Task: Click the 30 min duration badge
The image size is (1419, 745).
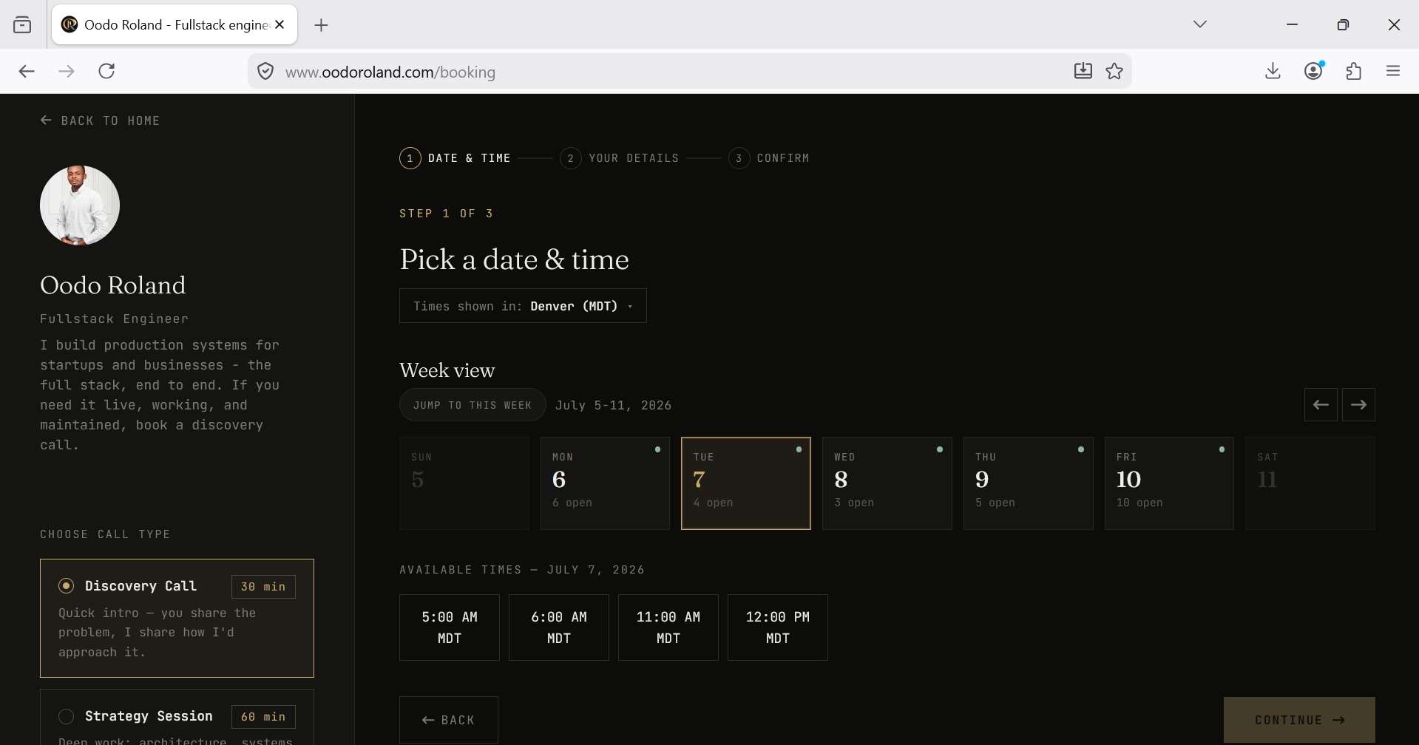Action: (263, 587)
